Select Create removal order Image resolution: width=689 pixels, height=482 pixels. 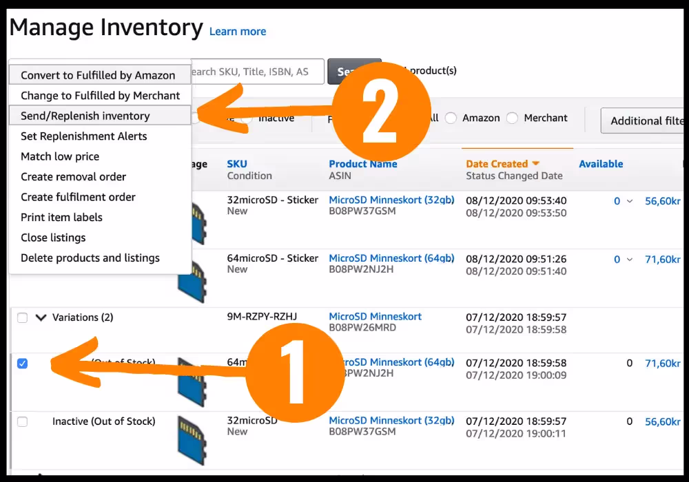[100, 176]
